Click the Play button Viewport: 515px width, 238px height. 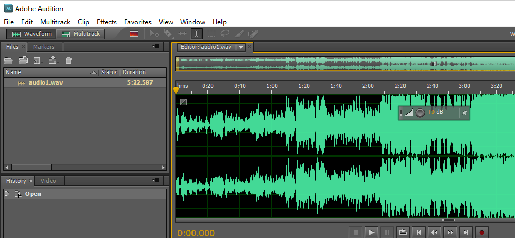tap(371, 232)
